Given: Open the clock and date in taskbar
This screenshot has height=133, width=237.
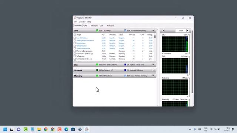Looking at the screenshot, I should [227, 129].
